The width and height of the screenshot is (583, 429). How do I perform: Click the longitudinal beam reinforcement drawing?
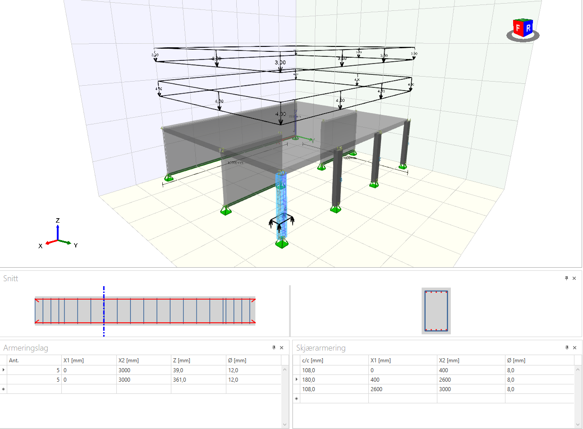point(145,311)
